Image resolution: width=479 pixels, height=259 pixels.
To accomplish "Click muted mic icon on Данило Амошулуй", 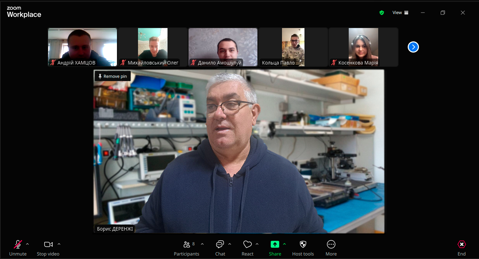I will pos(193,63).
